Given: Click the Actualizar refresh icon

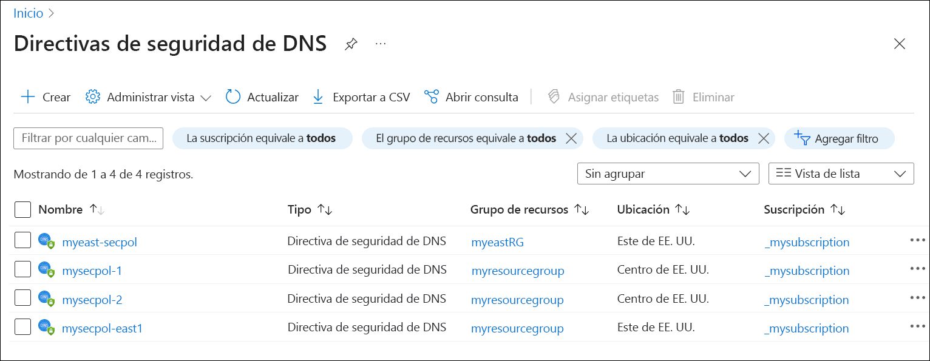Looking at the screenshot, I should tap(232, 96).
